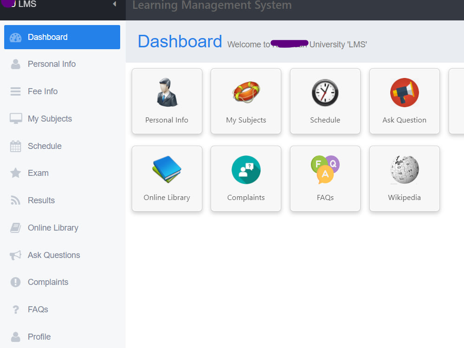The width and height of the screenshot is (464, 348).
Task: Open Dashboard in the sidebar menu
Action: coord(62,37)
